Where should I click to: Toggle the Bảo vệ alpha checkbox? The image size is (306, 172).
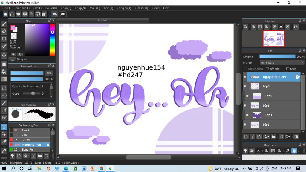[245, 69]
